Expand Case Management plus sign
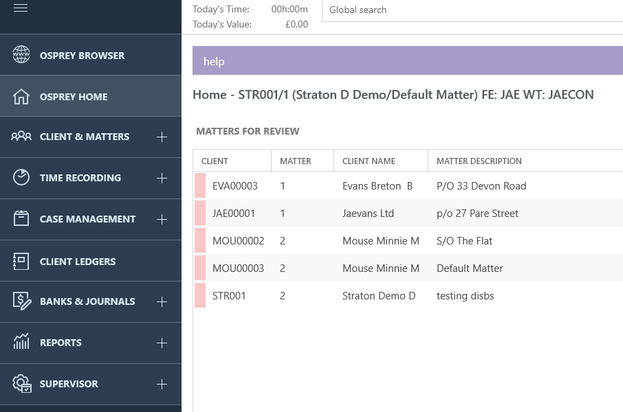The width and height of the screenshot is (623, 412). point(162,220)
